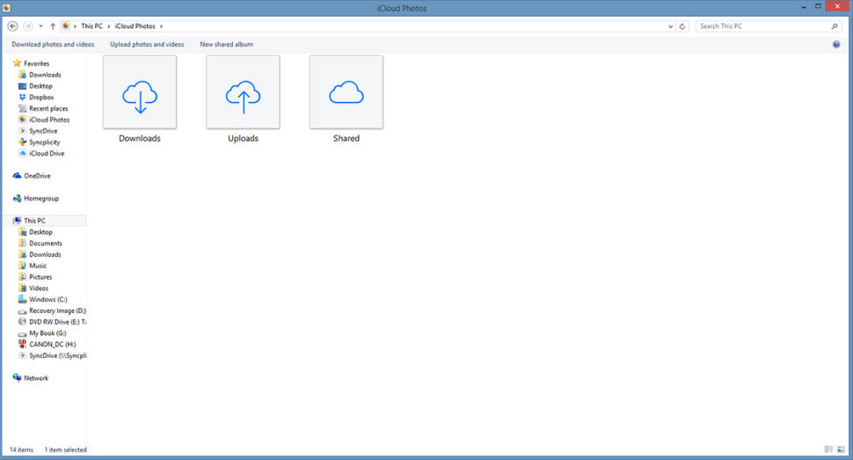Expand the address bar history dropdown
The height and width of the screenshot is (460, 853).
click(671, 26)
